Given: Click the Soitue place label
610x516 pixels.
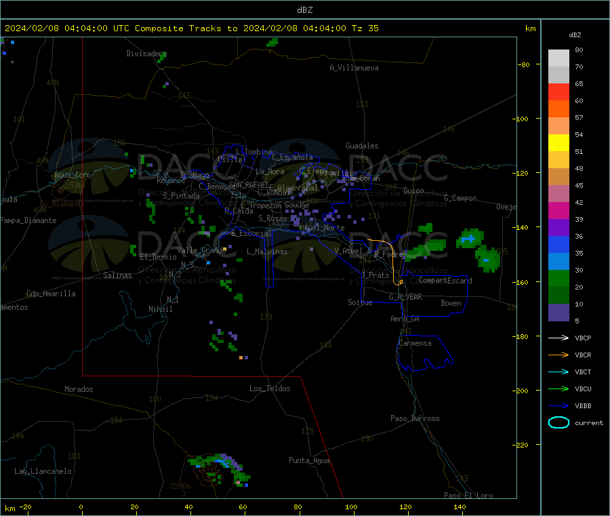Looking at the screenshot, I should 360,302.
